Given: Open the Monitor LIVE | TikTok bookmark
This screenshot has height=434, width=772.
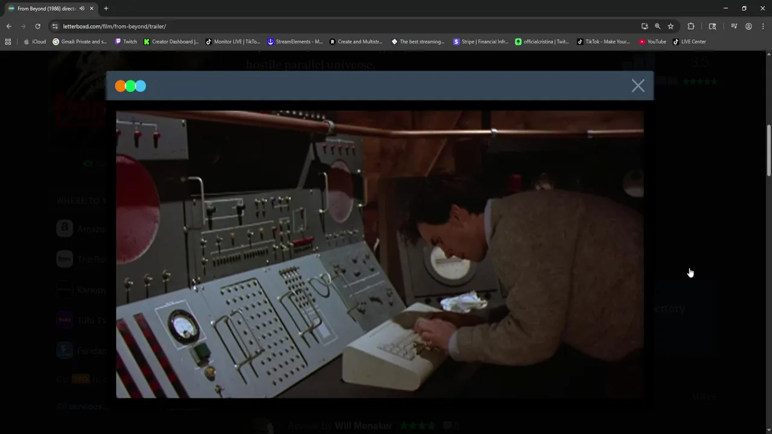Looking at the screenshot, I should coord(233,42).
